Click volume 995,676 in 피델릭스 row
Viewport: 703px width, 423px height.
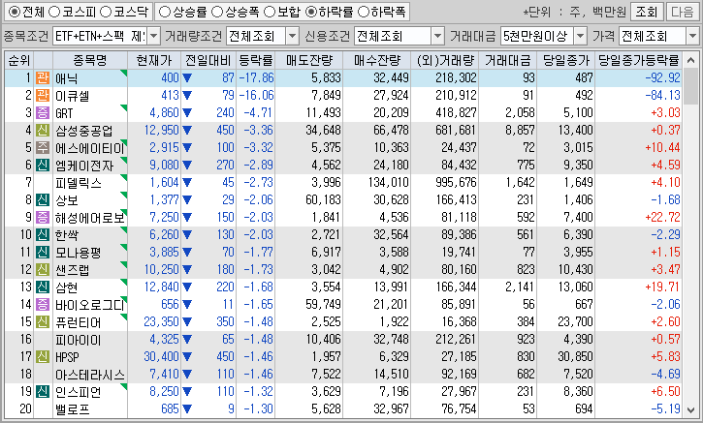(456, 183)
